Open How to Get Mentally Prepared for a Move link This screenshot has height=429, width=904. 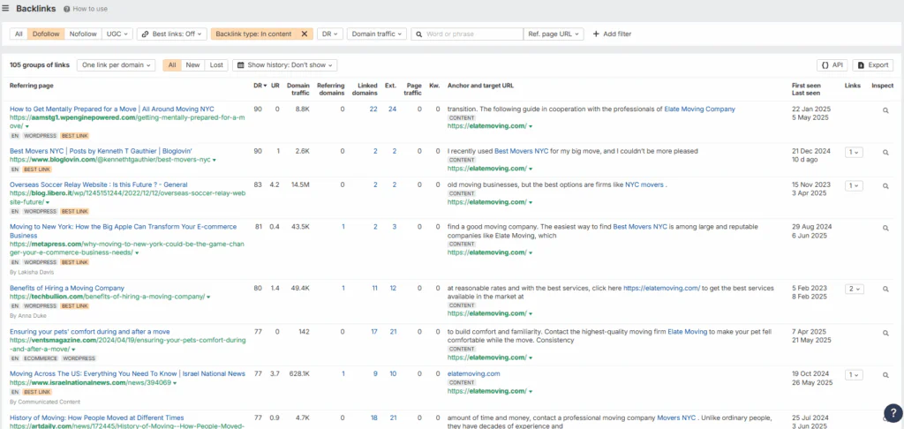pyautogui.click(x=112, y=109)
